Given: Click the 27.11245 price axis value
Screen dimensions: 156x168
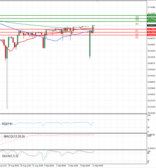Looking at the screenshot, I should coord(151,13).
